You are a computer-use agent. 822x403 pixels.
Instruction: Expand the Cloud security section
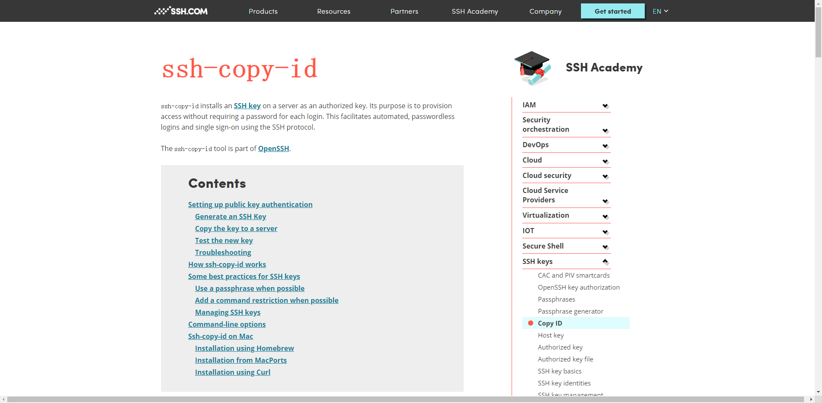pos(605,176)
